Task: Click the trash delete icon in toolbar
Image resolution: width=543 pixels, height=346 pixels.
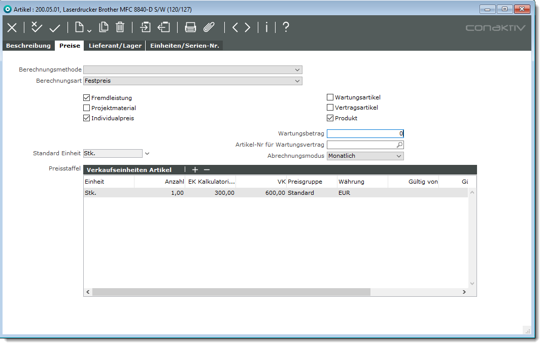Action: pos(120,27)
